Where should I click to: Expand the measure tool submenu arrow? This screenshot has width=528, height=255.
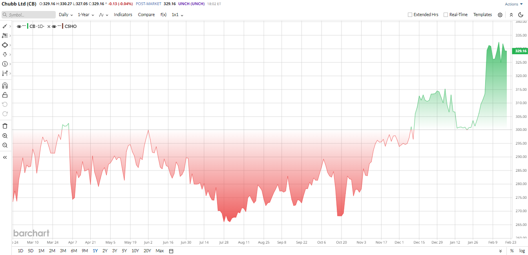pos(10,73)
